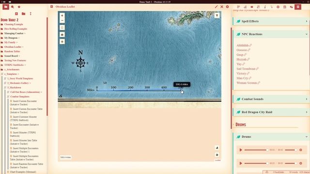Click the third right sidebar tab icon
Viewport: 310px width, 174px height.
(252, 7)
